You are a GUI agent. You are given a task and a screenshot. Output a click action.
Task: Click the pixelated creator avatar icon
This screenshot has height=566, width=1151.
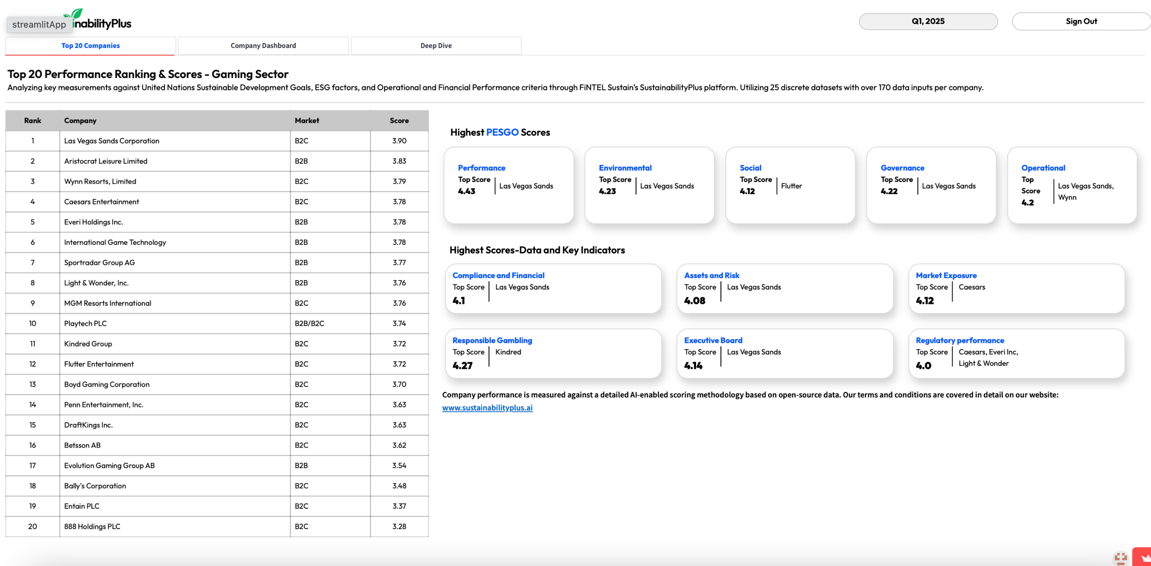click(1120, 558)
